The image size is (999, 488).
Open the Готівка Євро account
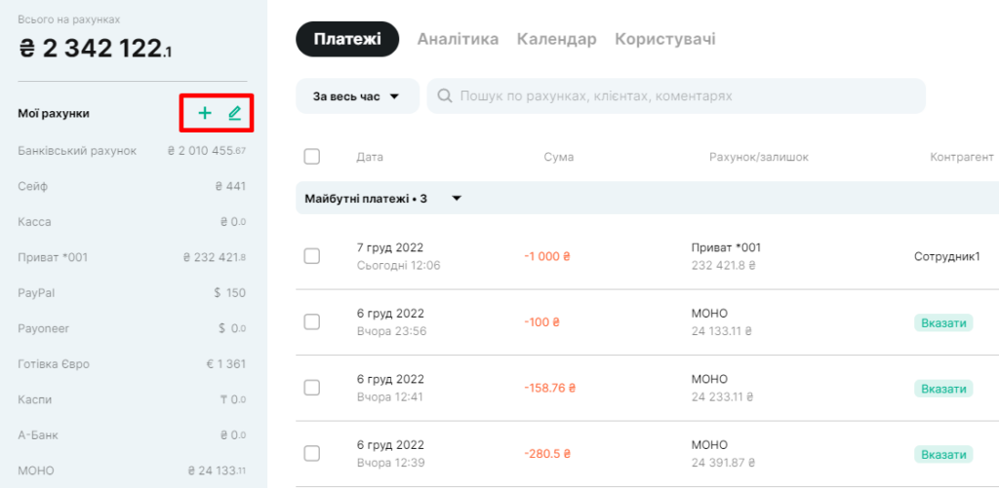(x=133, y=364)
